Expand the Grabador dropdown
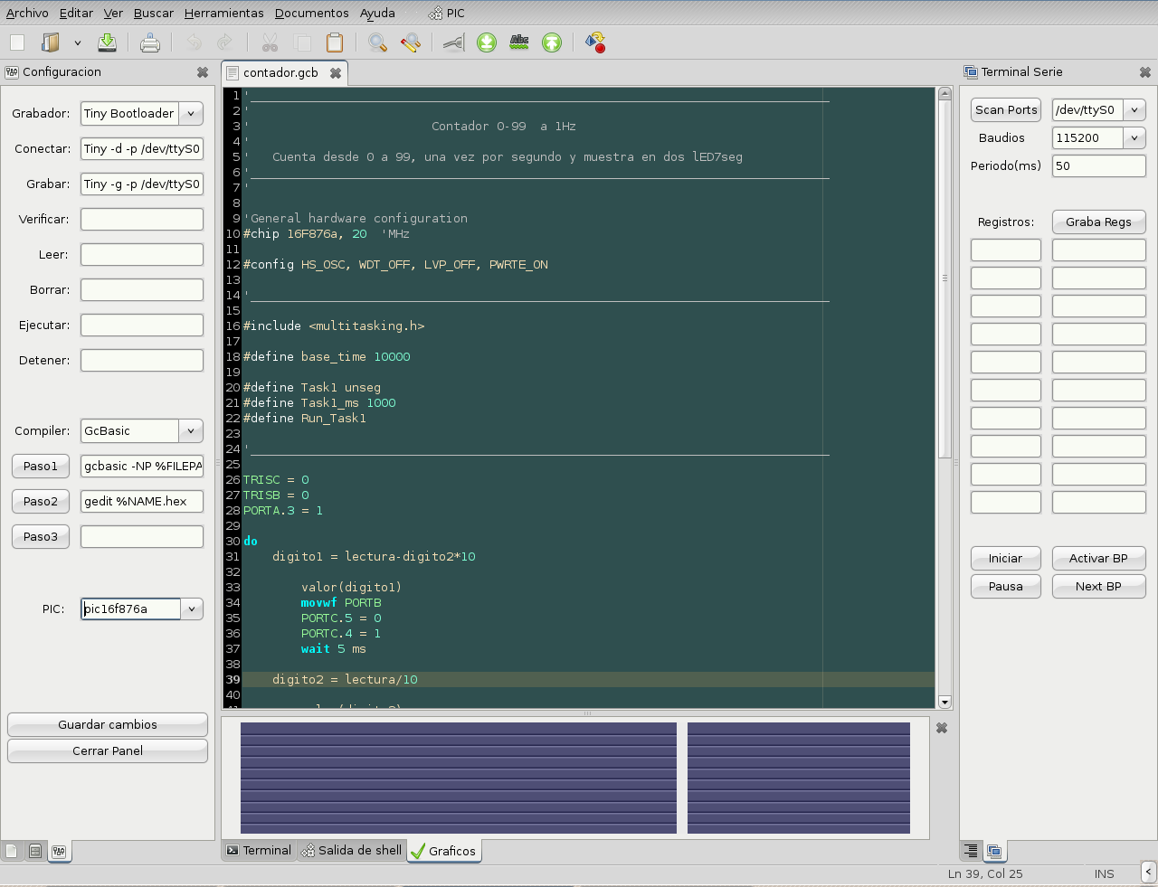 point(191,114)
